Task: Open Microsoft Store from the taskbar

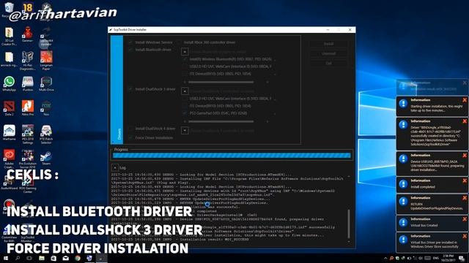Action: 53,258
